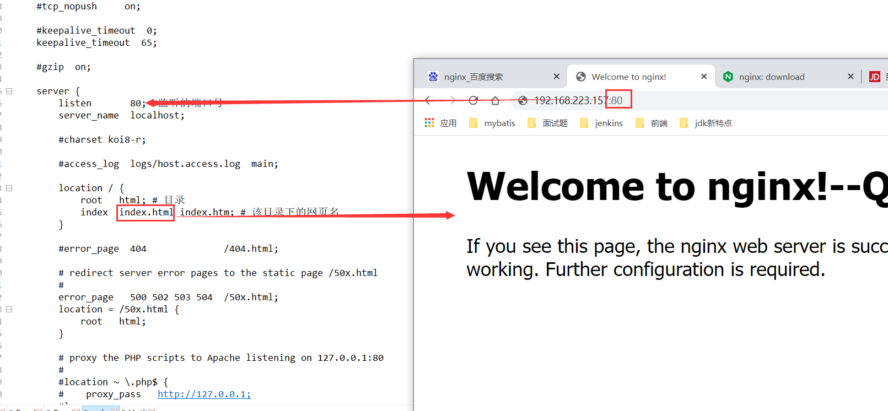Click the site info globe in address bar
The height and width of the screenshot is (411, 888).
523,100
